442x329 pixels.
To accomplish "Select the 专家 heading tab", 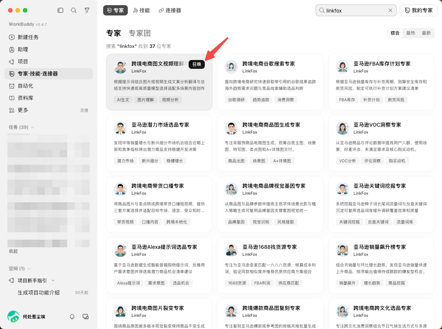I will (x=113, y=33).
